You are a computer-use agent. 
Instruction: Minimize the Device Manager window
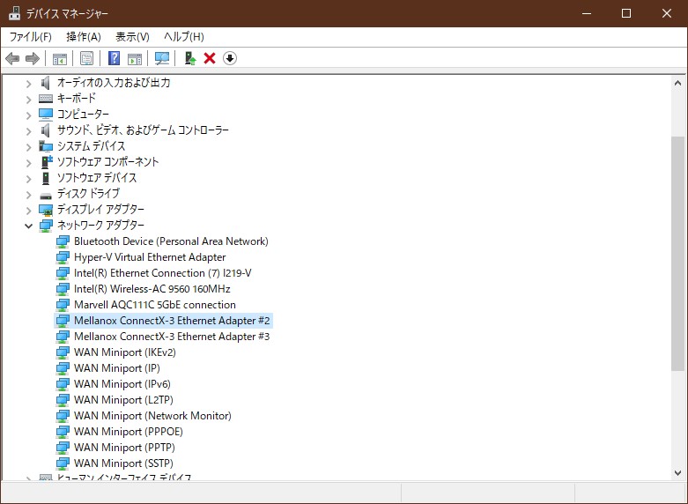click(586, 13)
